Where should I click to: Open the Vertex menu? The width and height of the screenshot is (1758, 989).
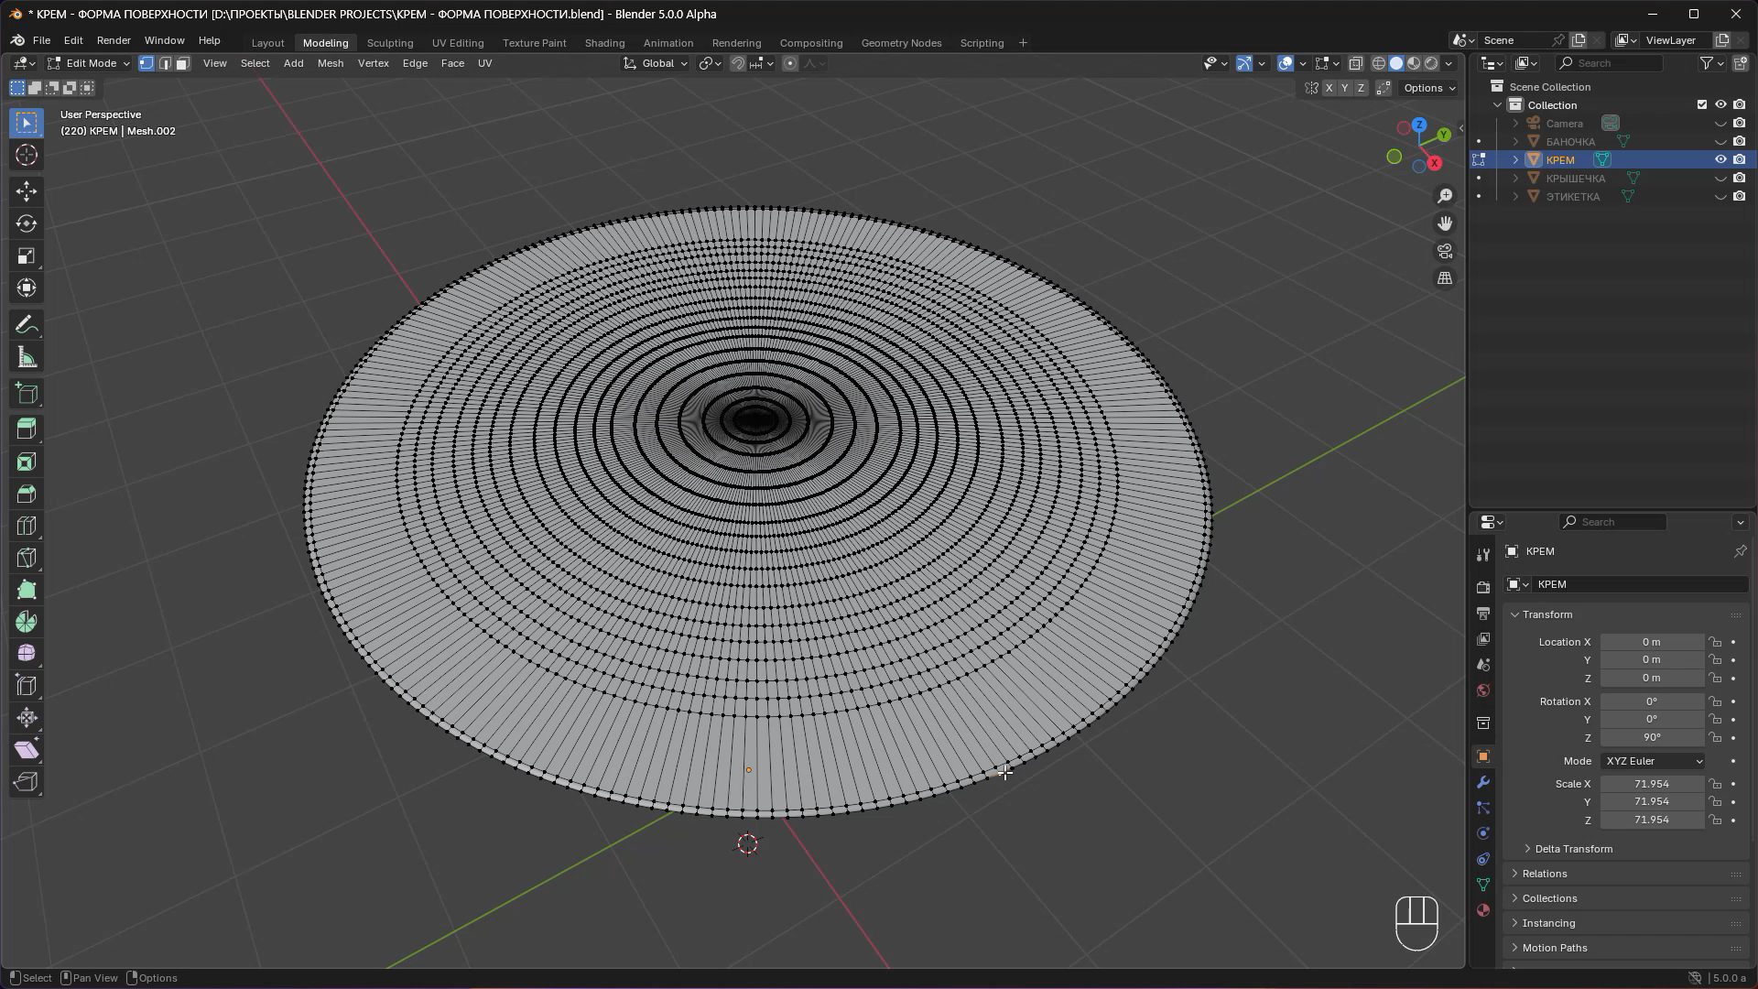point(373,63)
